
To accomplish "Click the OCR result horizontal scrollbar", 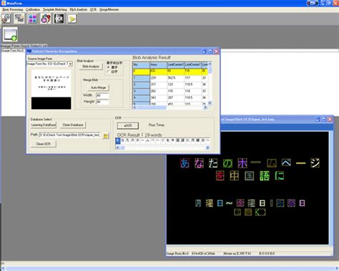I will 162,148.
